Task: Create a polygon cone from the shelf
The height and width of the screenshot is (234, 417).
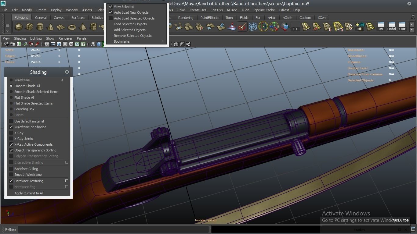Action: (x=50, y=27)
